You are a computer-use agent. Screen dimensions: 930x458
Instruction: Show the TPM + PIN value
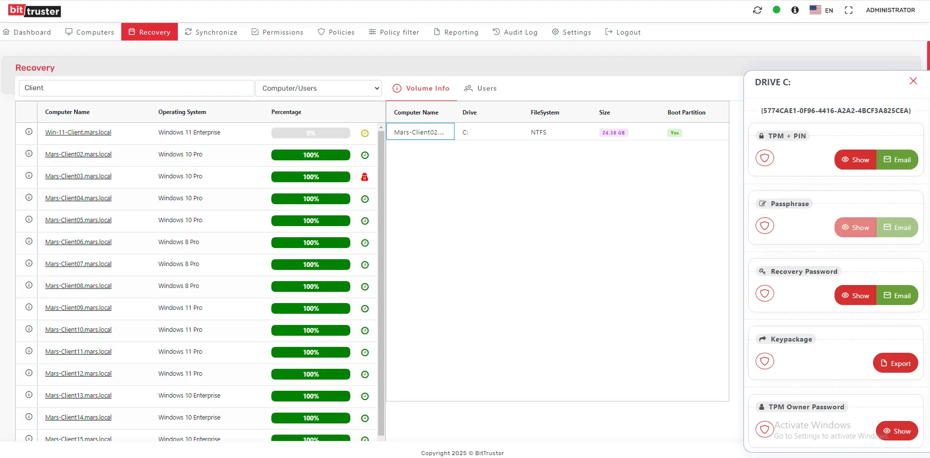click(855, 160)
